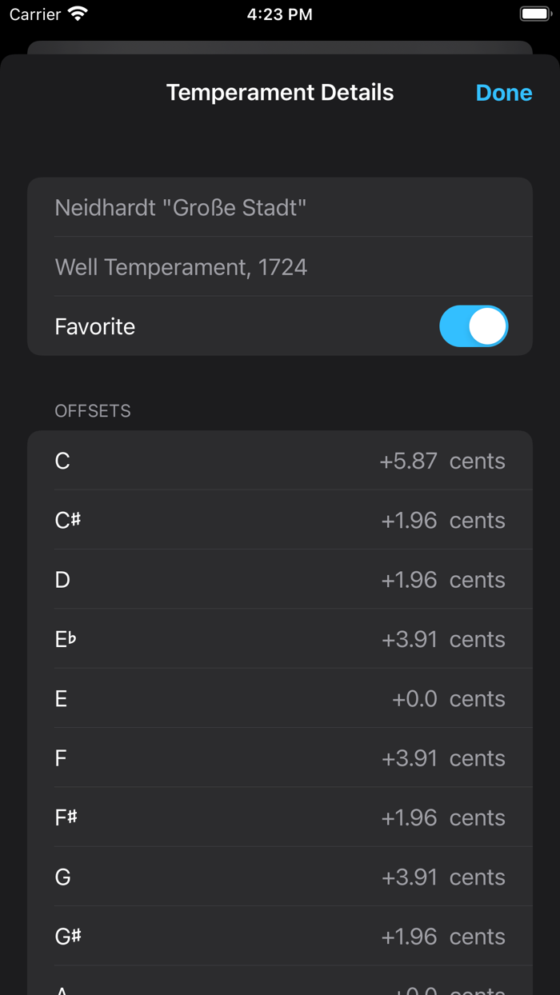560x995 pixels.
Task: Select the G offset showing +3.91 cents
Action: point(280,877)
